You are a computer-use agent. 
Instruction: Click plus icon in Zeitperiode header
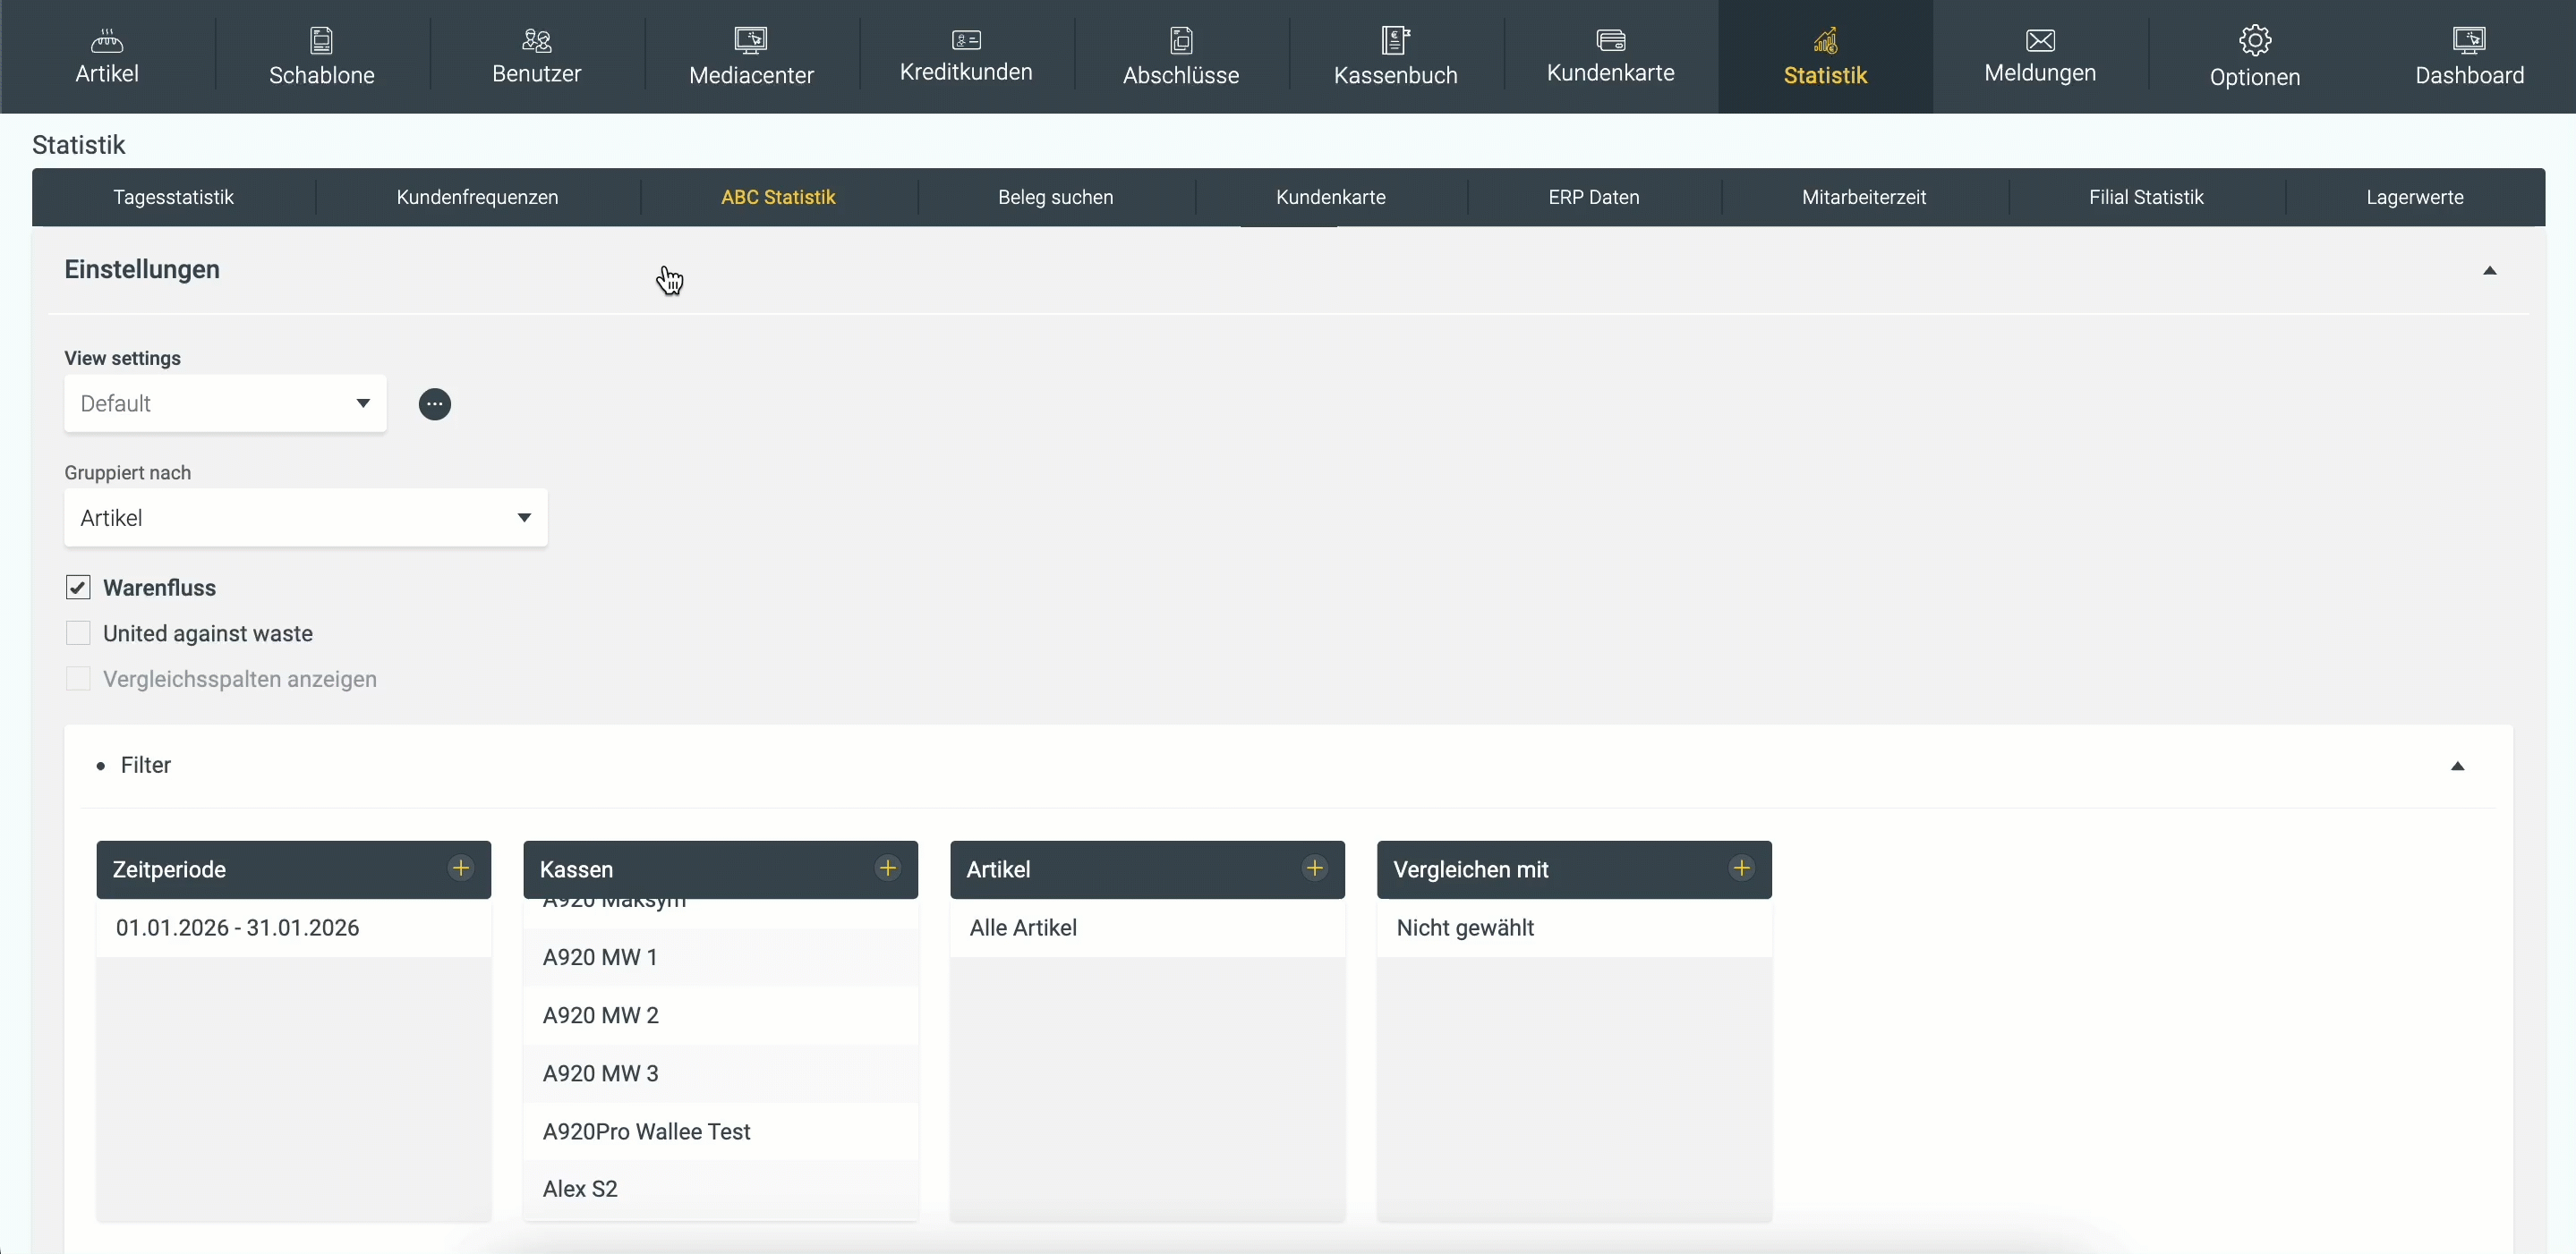point(461,868)
